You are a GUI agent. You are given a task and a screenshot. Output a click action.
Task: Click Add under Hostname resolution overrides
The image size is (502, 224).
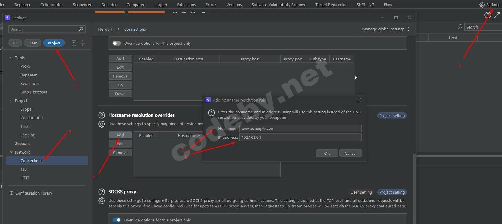tap(120, 135)
